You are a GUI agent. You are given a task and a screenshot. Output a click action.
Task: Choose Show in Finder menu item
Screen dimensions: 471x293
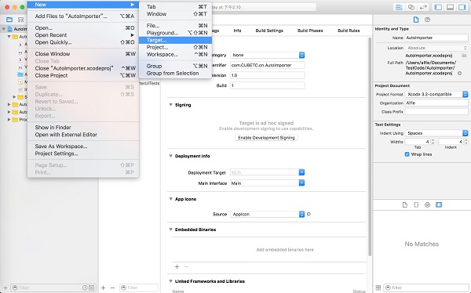click(83, 128)
